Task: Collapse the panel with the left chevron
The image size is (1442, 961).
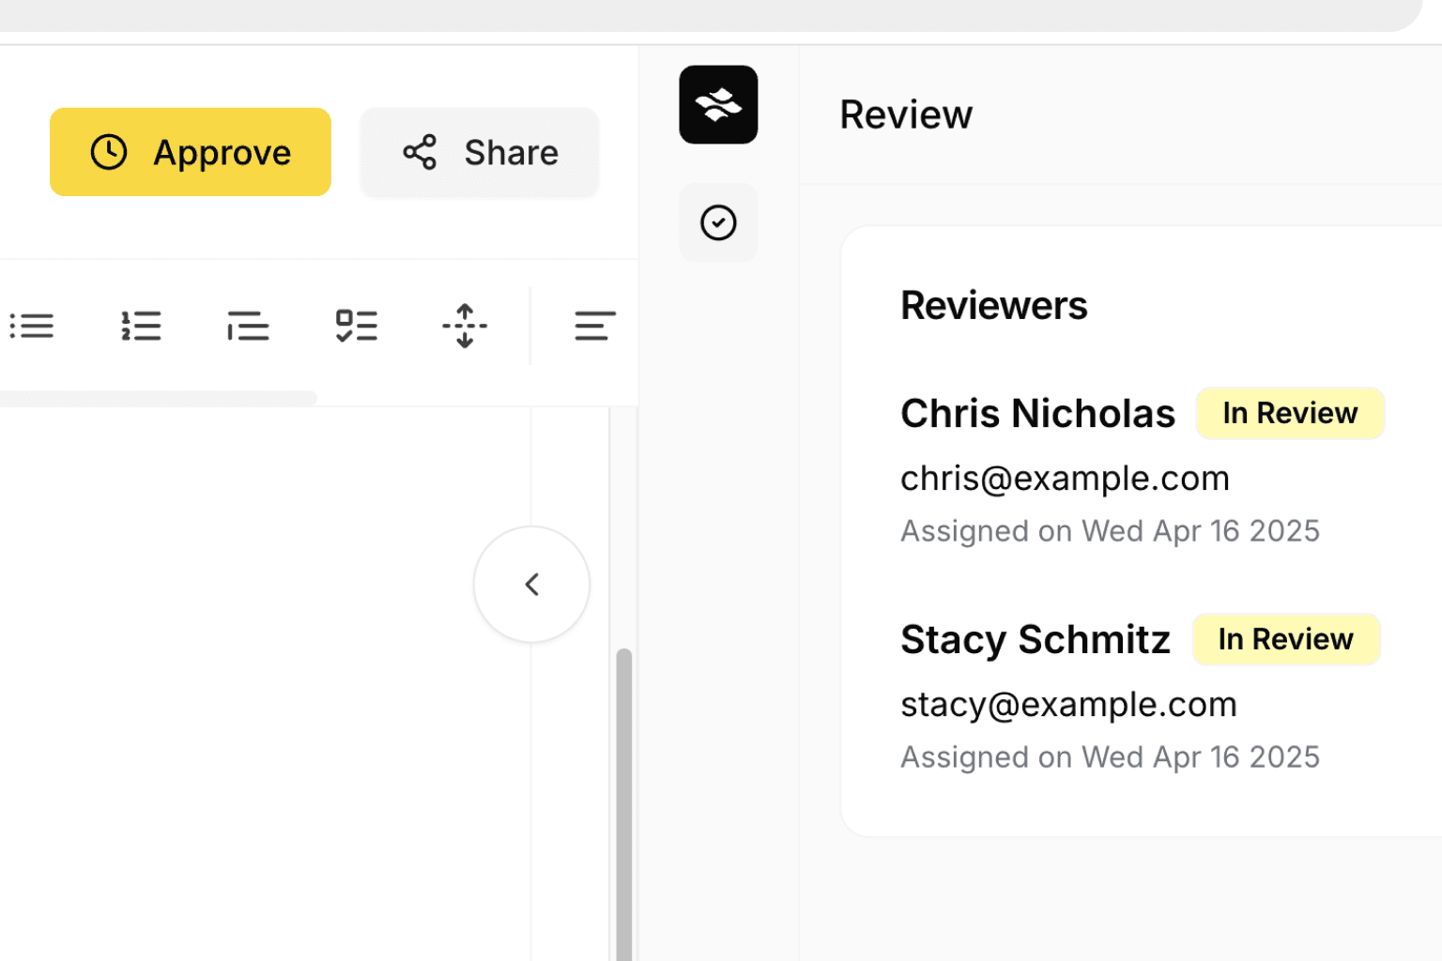Action: tap(531, 585)
